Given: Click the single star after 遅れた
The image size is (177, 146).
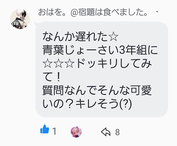Looking at the screenshot, I should click(114, 37).
